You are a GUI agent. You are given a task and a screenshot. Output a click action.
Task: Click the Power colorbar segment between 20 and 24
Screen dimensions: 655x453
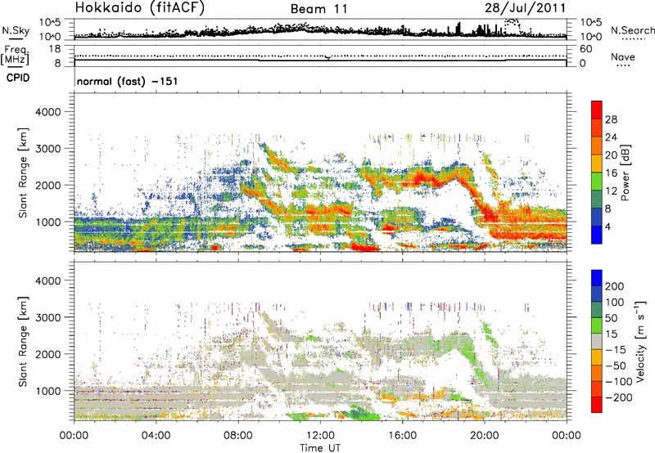[597, 146]
